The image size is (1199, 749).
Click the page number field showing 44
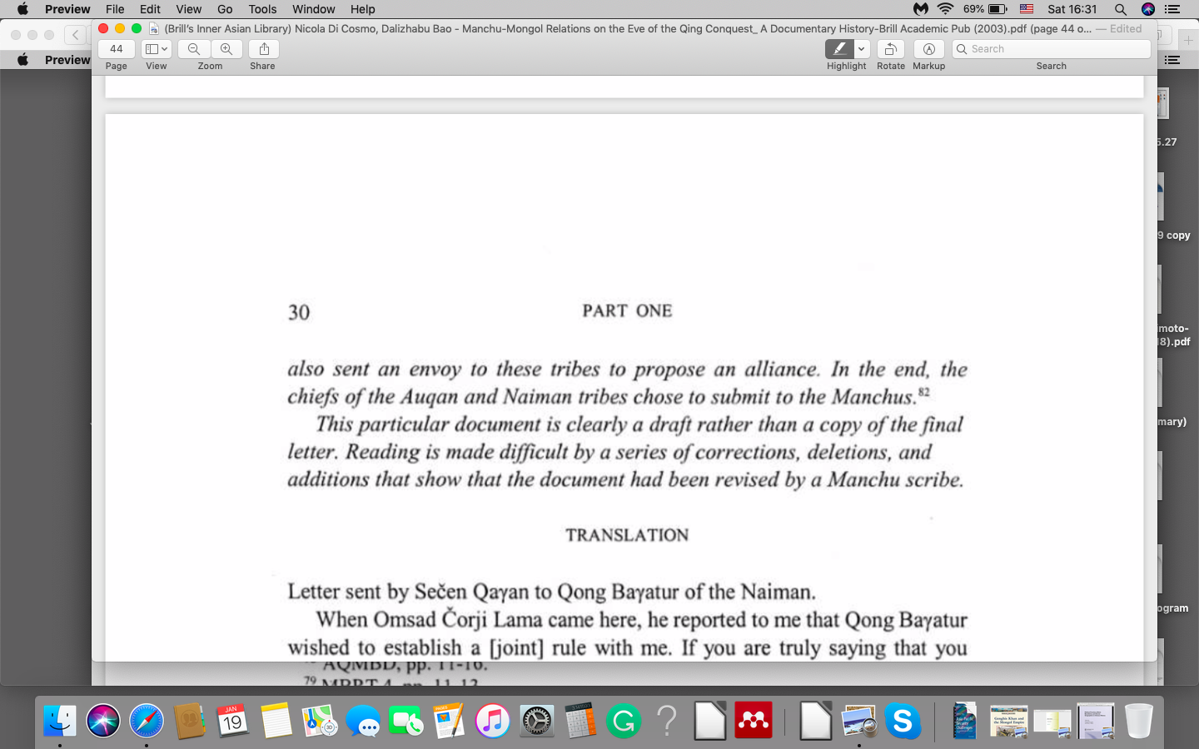(x=117, y=49)
